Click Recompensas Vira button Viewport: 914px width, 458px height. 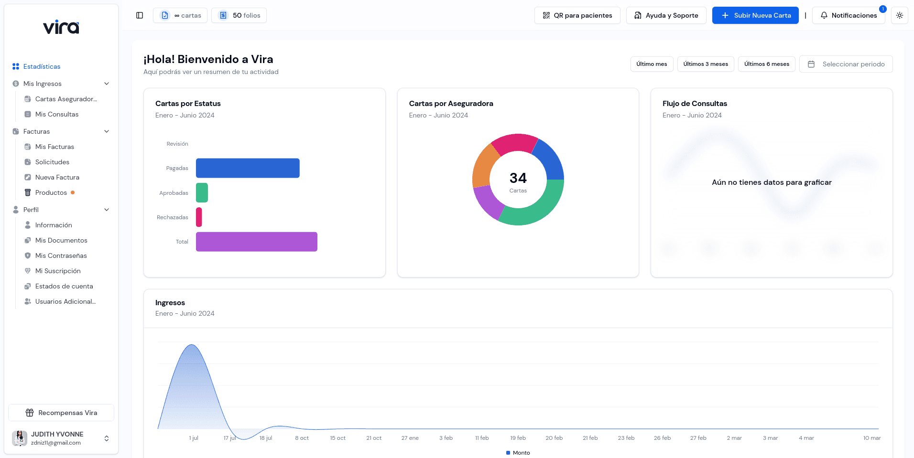[x=61, y=413]
